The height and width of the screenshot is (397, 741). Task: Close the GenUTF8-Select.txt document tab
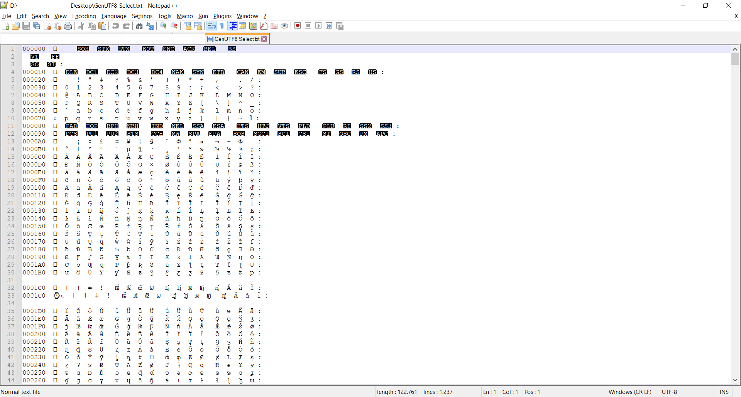pos(264,39)
